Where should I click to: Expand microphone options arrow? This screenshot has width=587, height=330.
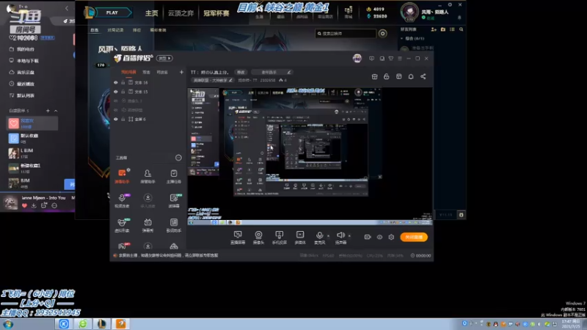(328, 236)
